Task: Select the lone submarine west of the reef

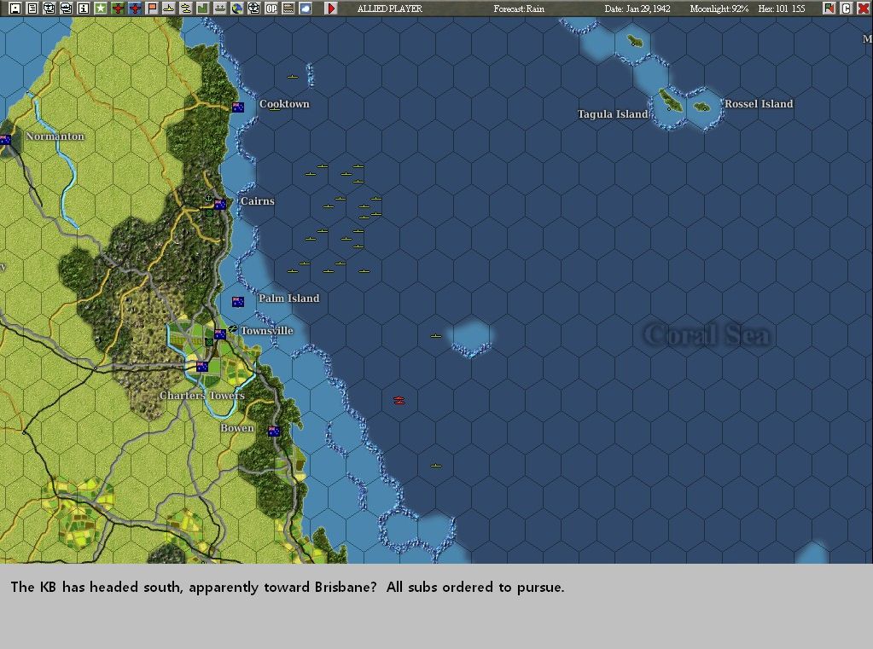Action: 436,336
